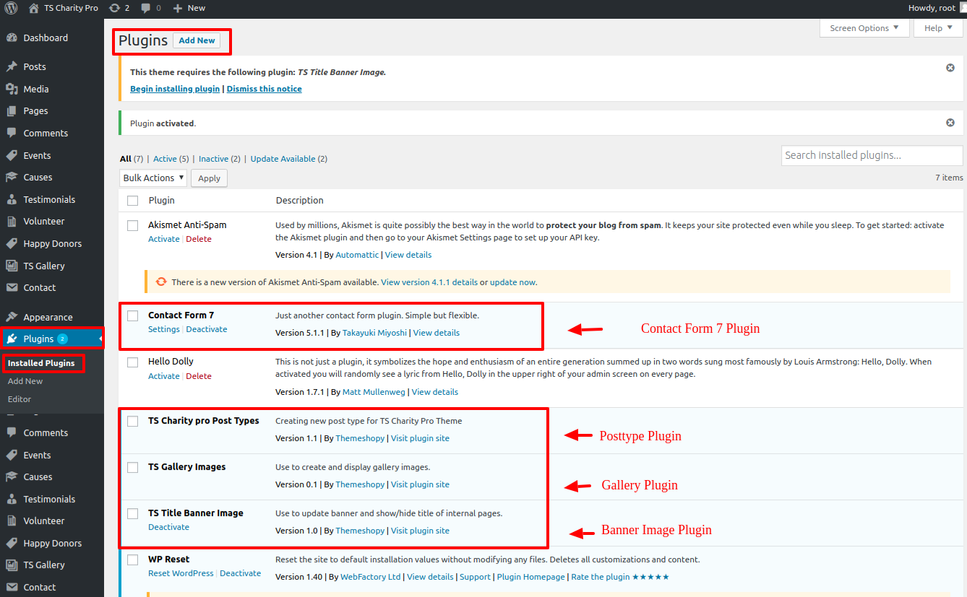Click the Appearance paintbrush icon in sidebar
Viewport: 967px width, 597px height.
coord(12,317)
